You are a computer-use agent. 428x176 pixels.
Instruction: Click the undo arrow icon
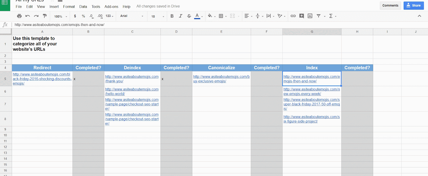(28, 16)
